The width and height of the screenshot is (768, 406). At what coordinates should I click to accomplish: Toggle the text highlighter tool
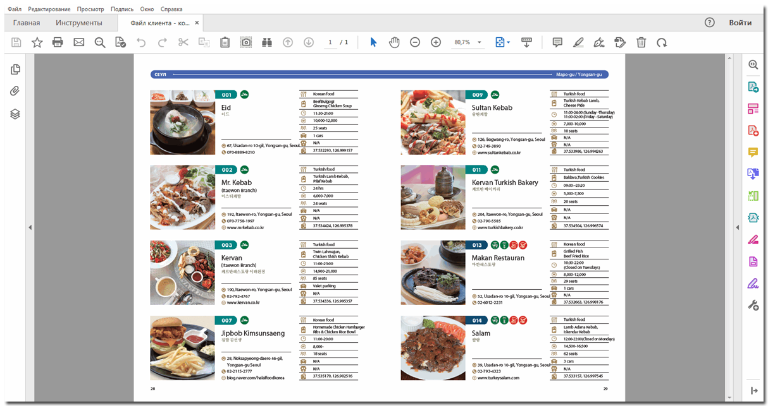[578, 42]
